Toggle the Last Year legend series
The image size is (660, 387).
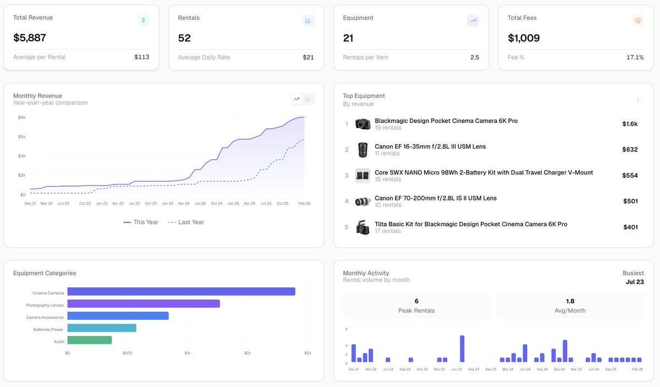[186, 222]
